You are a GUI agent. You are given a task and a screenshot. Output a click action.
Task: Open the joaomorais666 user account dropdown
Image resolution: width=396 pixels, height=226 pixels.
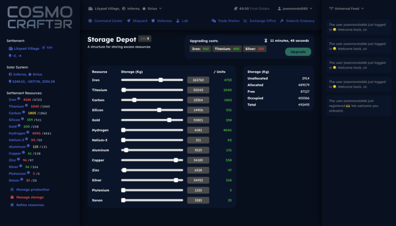point(310,8)
